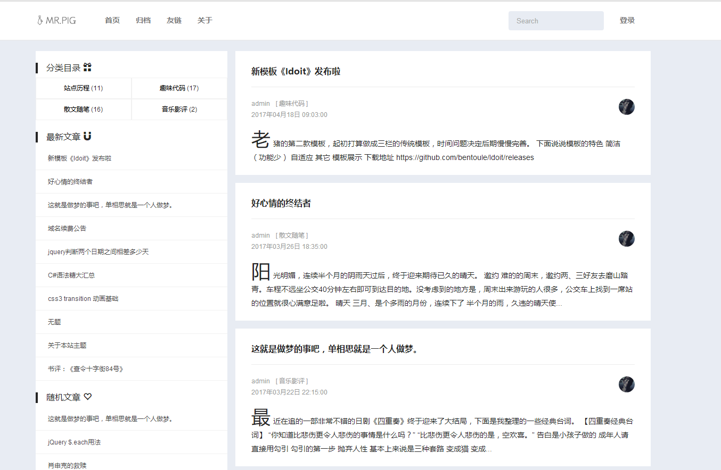This screenshot has height=470, width=721.
Task: Click admin author on 好心情的终结者 post
Action: coord(261,236)
